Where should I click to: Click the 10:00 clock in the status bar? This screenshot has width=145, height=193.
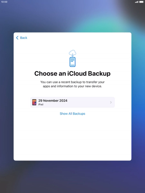(x=4, y=2)
